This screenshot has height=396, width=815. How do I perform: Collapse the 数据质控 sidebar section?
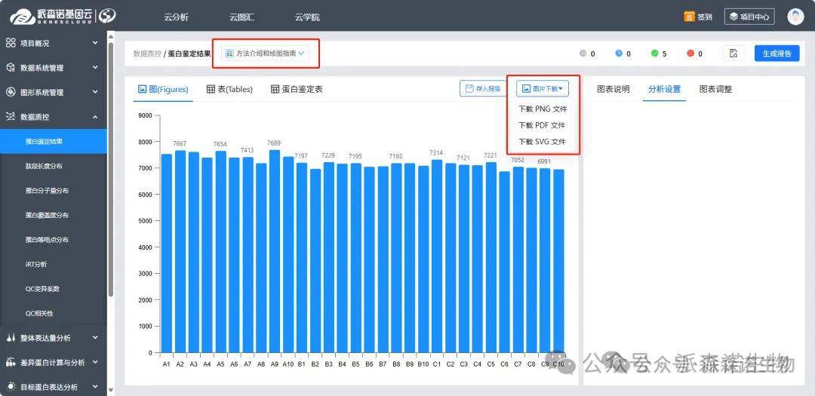[x=53, y=117]
